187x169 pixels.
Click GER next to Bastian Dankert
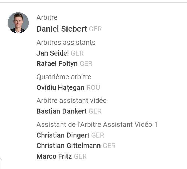[95, 111]
